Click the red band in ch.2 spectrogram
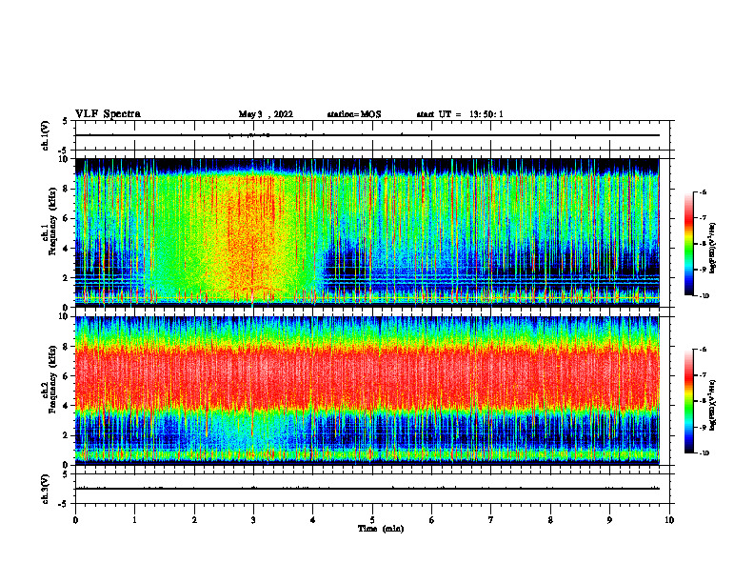Screen dimensions: 754x583 [x=367, y=378]
